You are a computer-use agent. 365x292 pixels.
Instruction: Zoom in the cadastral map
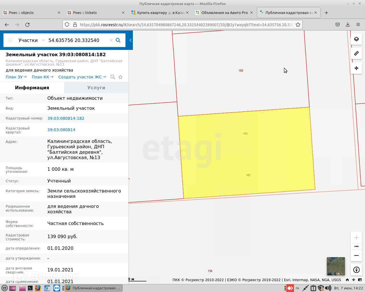(x=356, y=238)
